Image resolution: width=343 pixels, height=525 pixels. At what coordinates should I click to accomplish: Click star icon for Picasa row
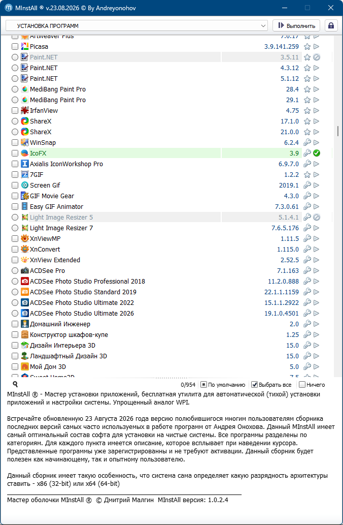(307, 47)
